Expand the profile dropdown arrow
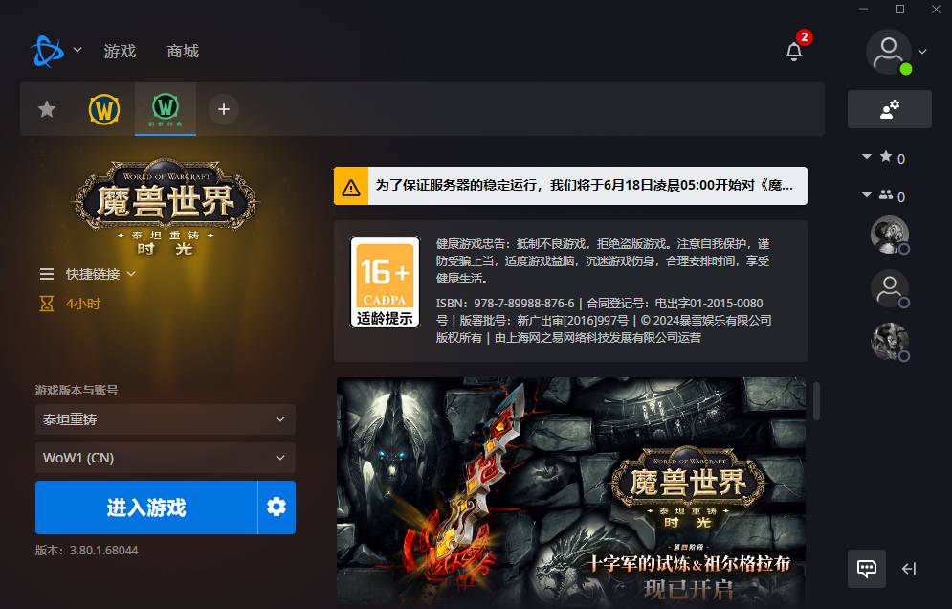This screenshot has height=609, width=952. [922, 52]
